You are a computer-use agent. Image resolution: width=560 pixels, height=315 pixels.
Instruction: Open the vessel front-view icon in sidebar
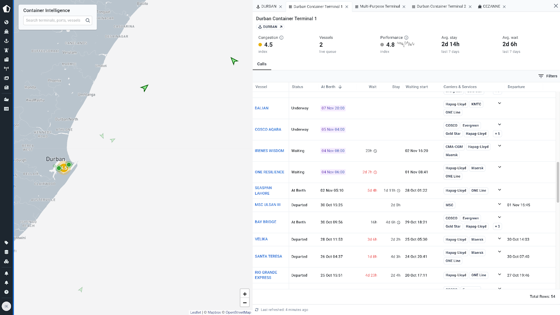tap(6, 31)
